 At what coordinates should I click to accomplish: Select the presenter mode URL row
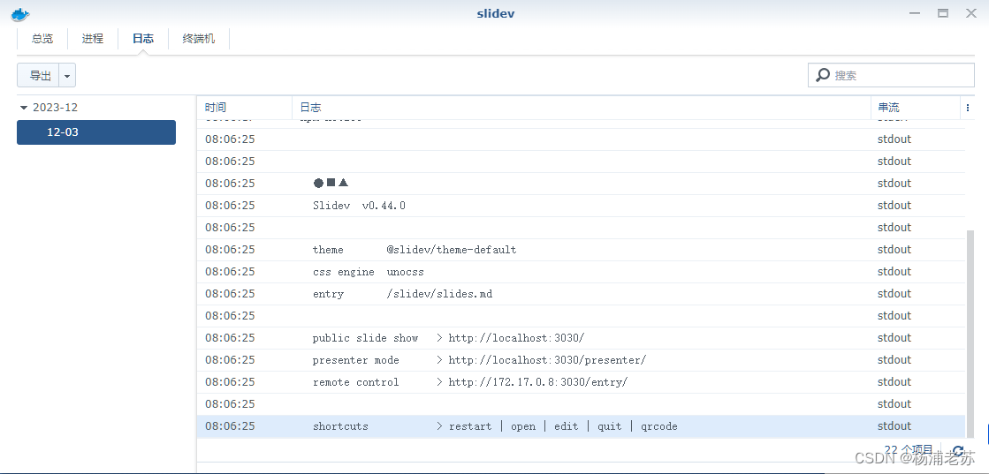point(581,360)
